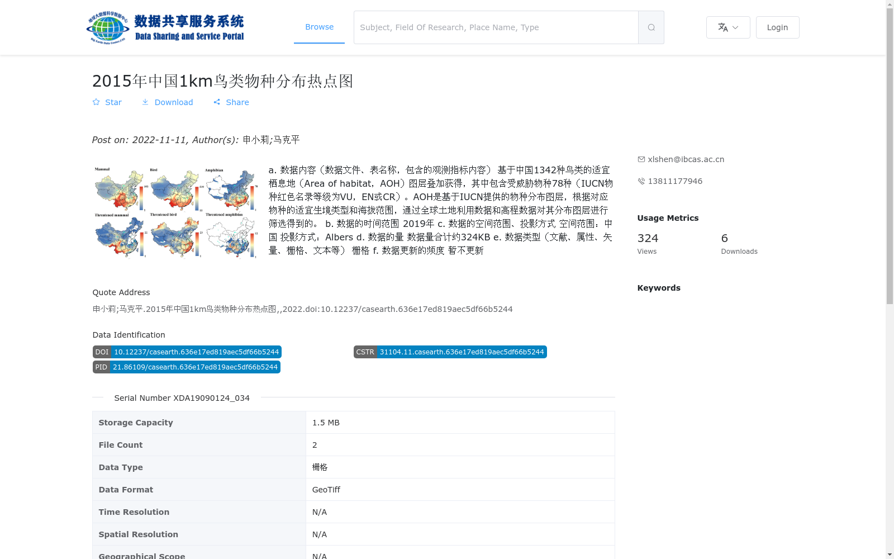Click the File Count value 2
Image resolution: width=894 pixels, height=559 pixels.
[x=315, y=445]
